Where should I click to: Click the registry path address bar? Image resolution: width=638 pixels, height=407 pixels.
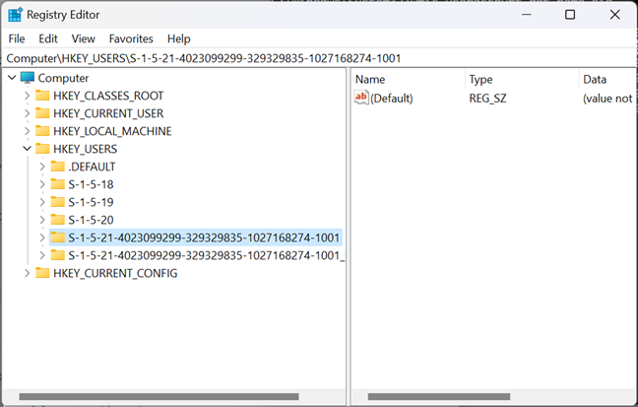[319, 58]
